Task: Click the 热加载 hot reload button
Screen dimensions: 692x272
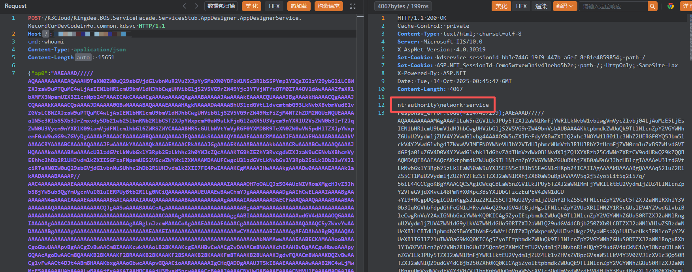Action: click(299, 6)
